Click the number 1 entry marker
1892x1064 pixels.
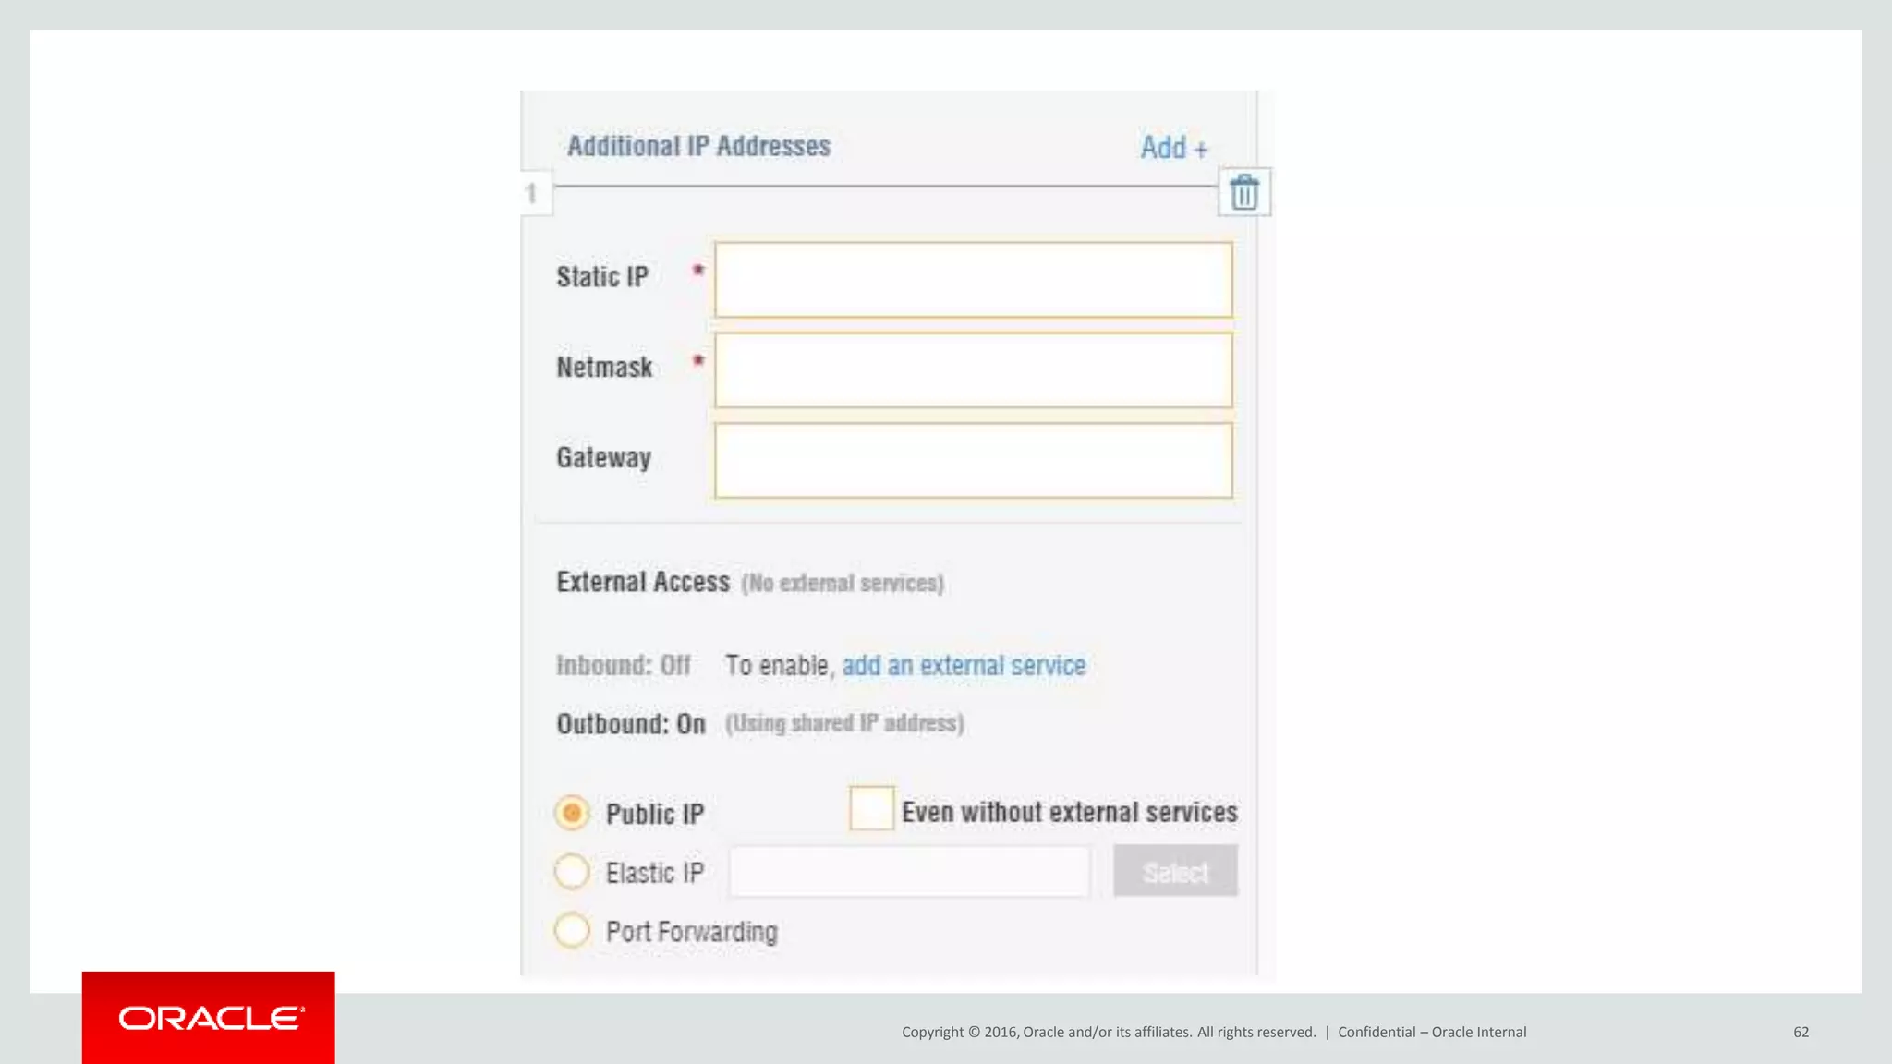click(x=532, y=193)
